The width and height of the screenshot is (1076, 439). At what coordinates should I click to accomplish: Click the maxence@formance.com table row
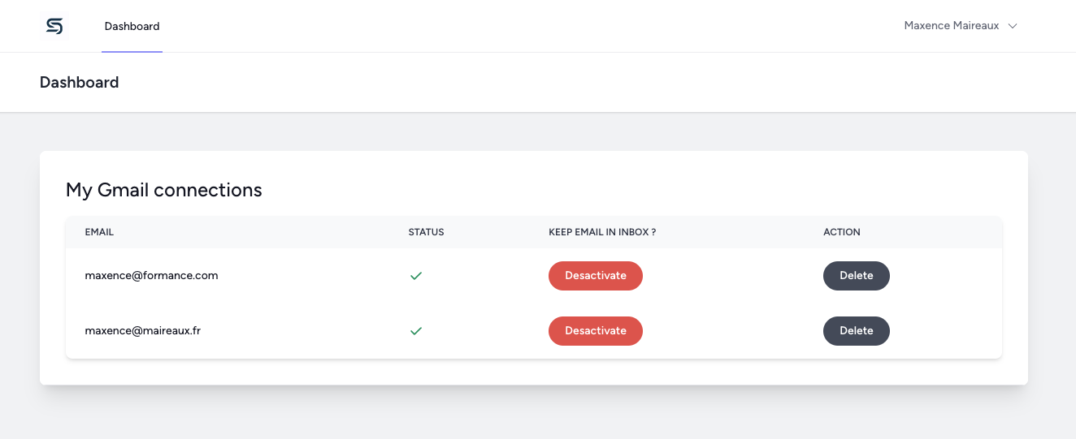point(534,276)
